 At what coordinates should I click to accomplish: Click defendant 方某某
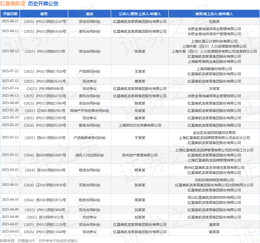(x=214, y=89)
